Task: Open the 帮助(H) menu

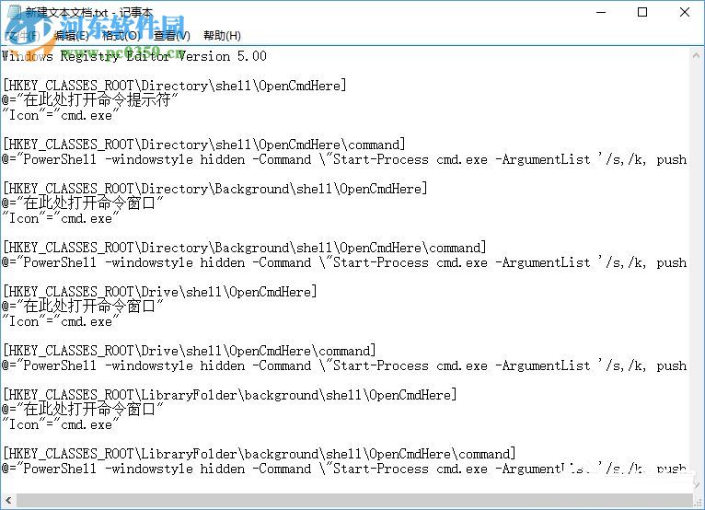Action: [x=222, y=36]
